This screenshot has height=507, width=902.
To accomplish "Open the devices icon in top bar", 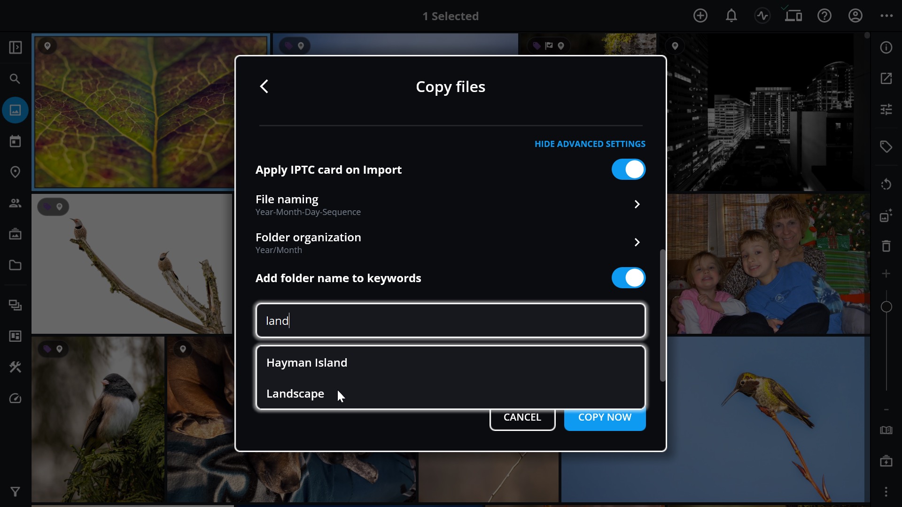I will click(793, 16).
